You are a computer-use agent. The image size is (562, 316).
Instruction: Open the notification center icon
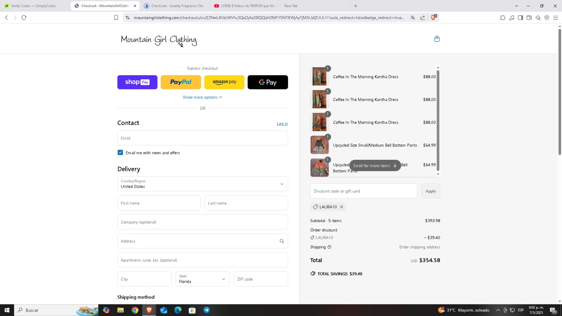coord(553,310)
